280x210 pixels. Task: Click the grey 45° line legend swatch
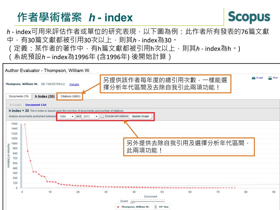point(156,207)
